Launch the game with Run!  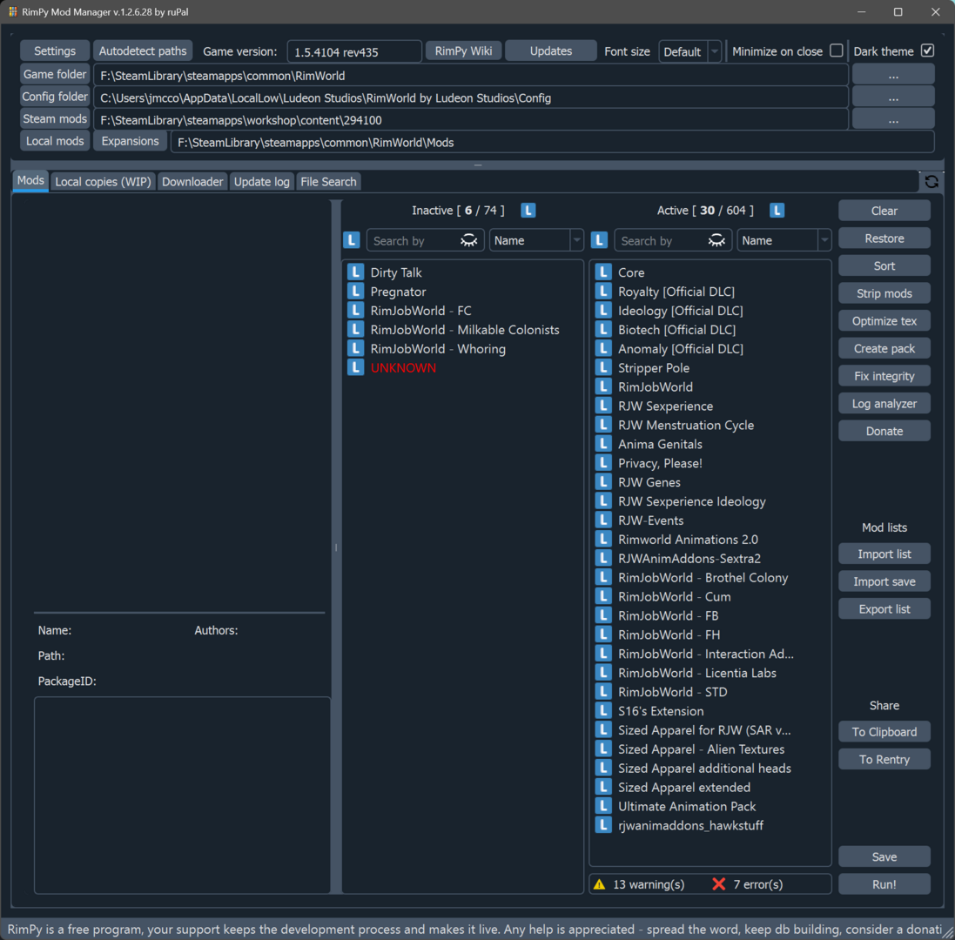pos(884,884)
